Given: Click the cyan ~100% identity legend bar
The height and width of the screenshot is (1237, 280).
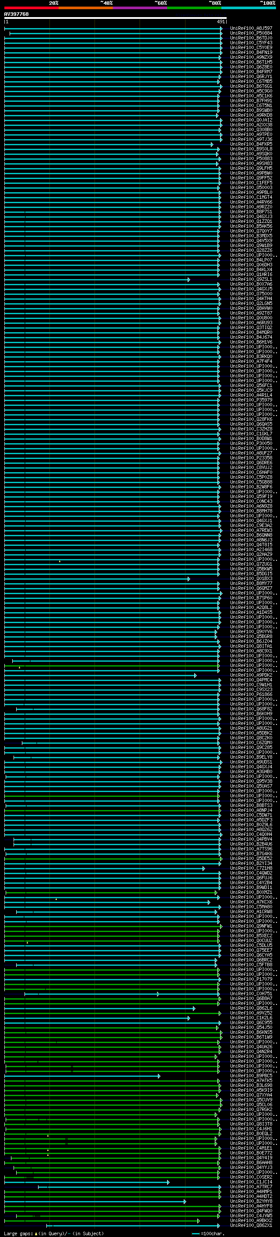Looking at the screenshot, I should tap(248, 8).
